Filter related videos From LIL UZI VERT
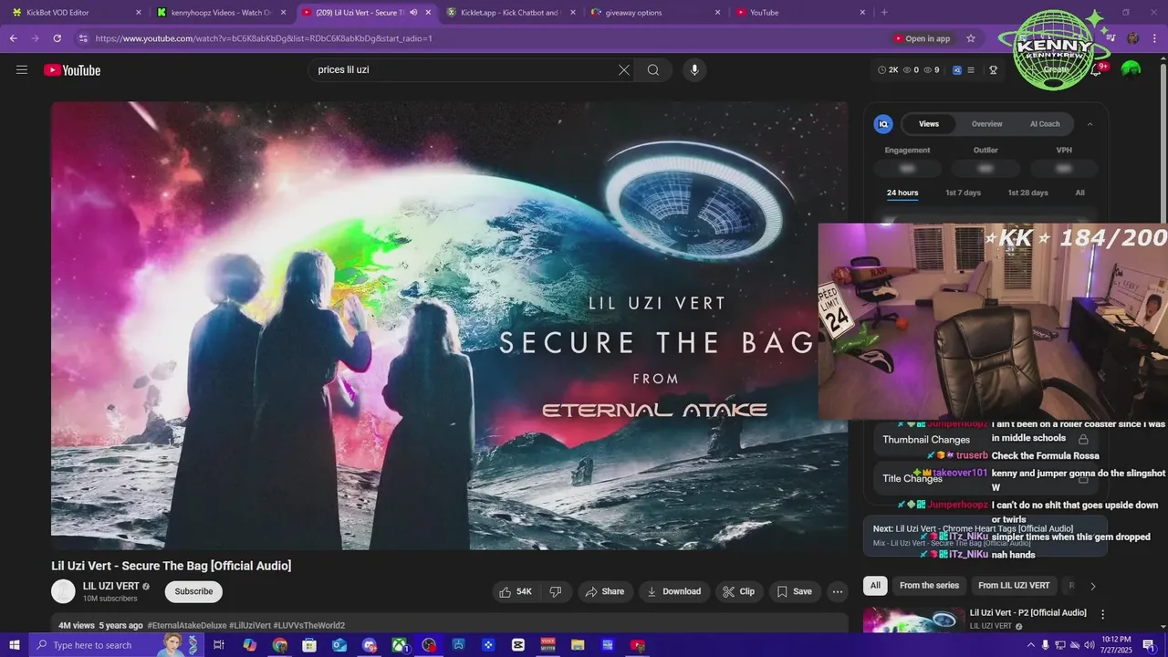1168x657 pixels. (1014, 586)
